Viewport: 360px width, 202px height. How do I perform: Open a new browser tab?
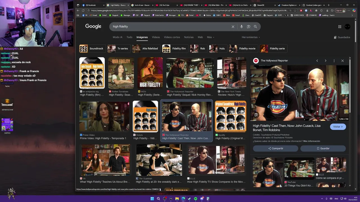click(328, 5)
